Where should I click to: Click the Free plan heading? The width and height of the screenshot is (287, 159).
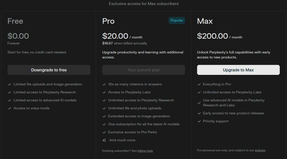(x=15, y=21)
